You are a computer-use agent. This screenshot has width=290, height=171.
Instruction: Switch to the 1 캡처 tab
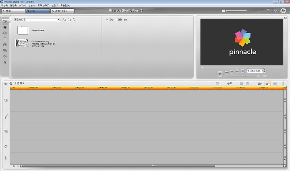coord(13,11)
